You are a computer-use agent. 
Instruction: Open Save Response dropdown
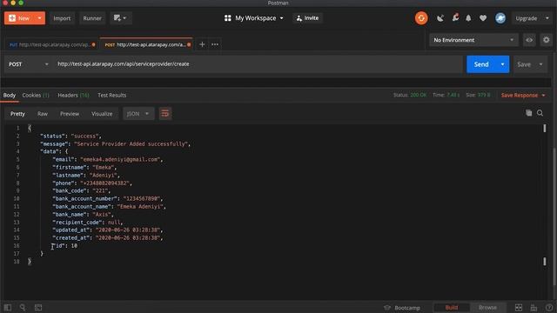523,95
